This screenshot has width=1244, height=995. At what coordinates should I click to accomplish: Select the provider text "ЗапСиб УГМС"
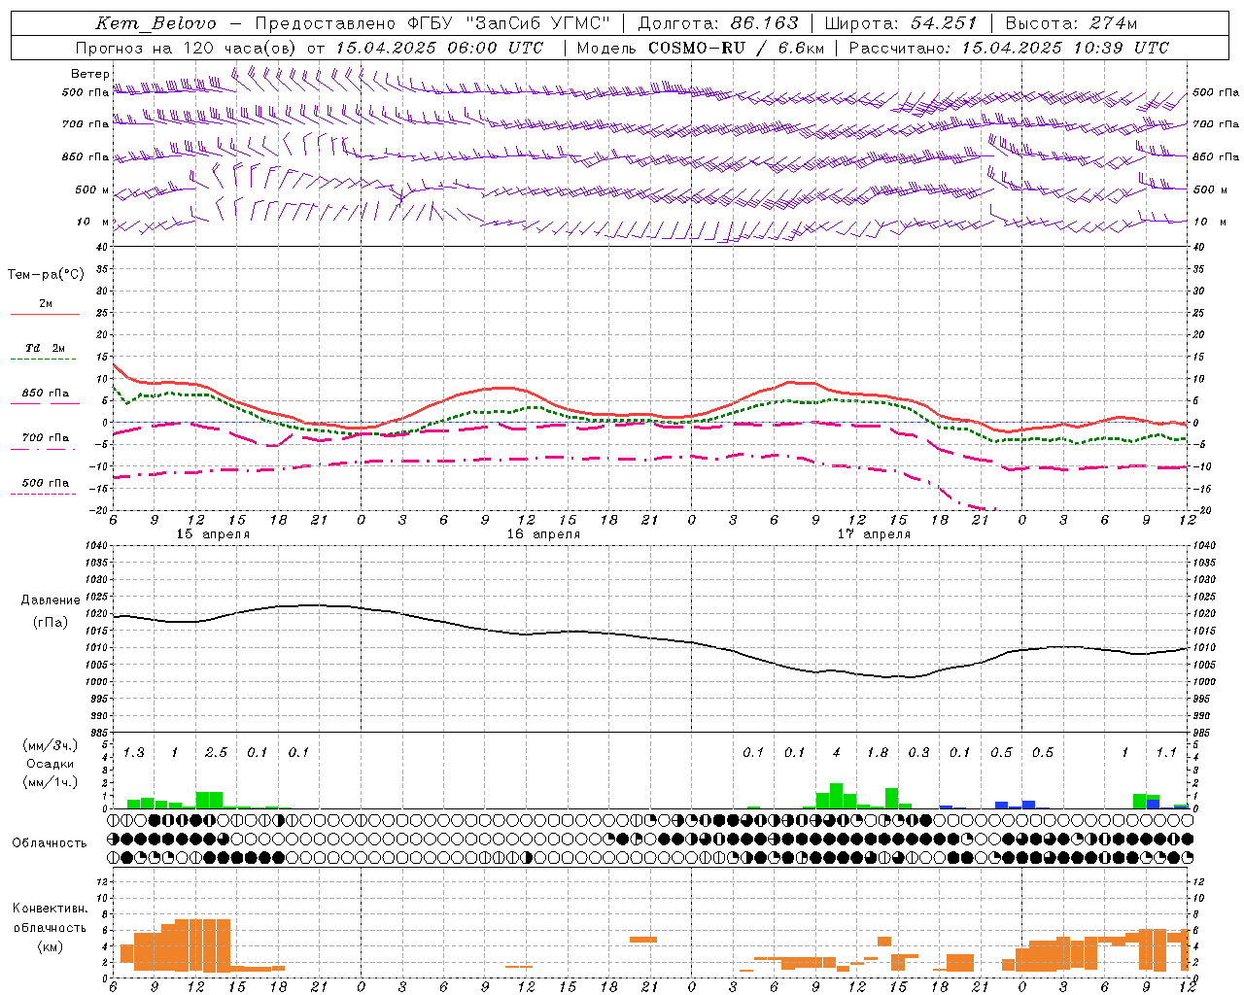[539, 23]
